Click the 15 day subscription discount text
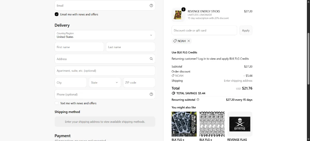Image resolution: width=310 pixels, height=141 pixels. 208,18
